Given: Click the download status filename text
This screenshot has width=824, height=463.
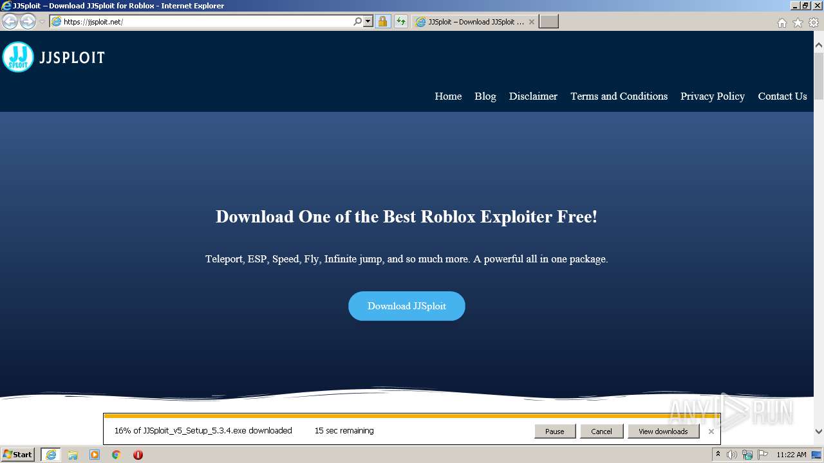Looking at the screenshot, I should click(x=203, y=431).
